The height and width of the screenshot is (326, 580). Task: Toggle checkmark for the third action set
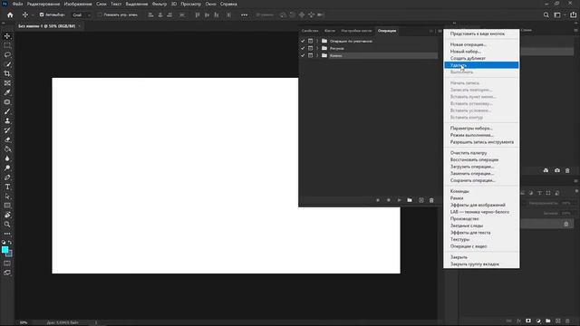[x=303, y=55]
